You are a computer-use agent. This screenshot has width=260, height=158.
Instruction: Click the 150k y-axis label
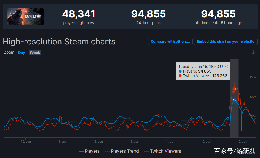coord(253,77)
